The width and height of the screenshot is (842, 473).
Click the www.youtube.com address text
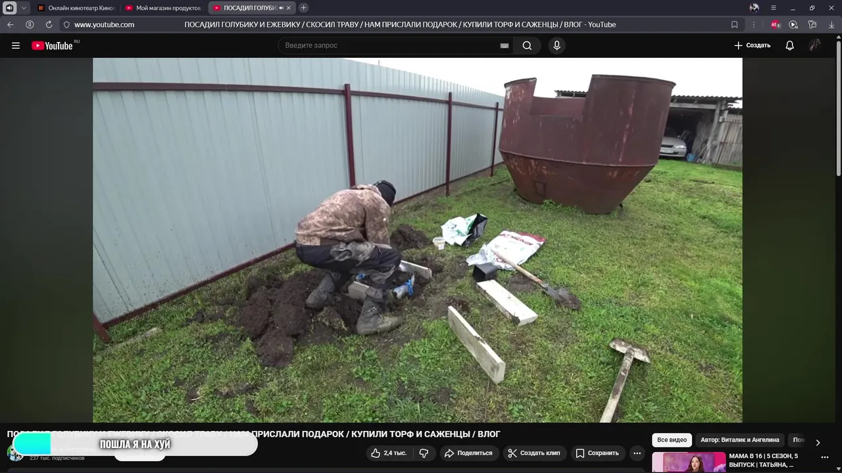104,24
